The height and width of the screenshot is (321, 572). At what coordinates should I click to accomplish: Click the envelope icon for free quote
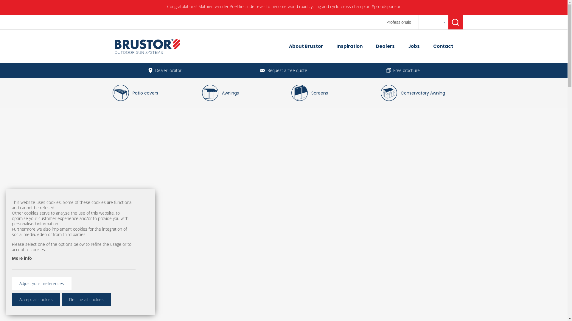[x=262, y=70]
